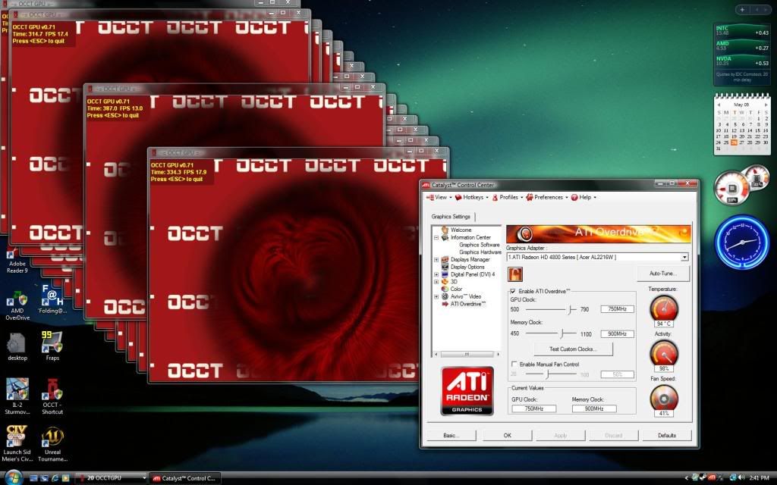The image size is (777, 485).
Task: Restore settings with Defaults button
Action: pyautogui.click(x=667, y=436)
